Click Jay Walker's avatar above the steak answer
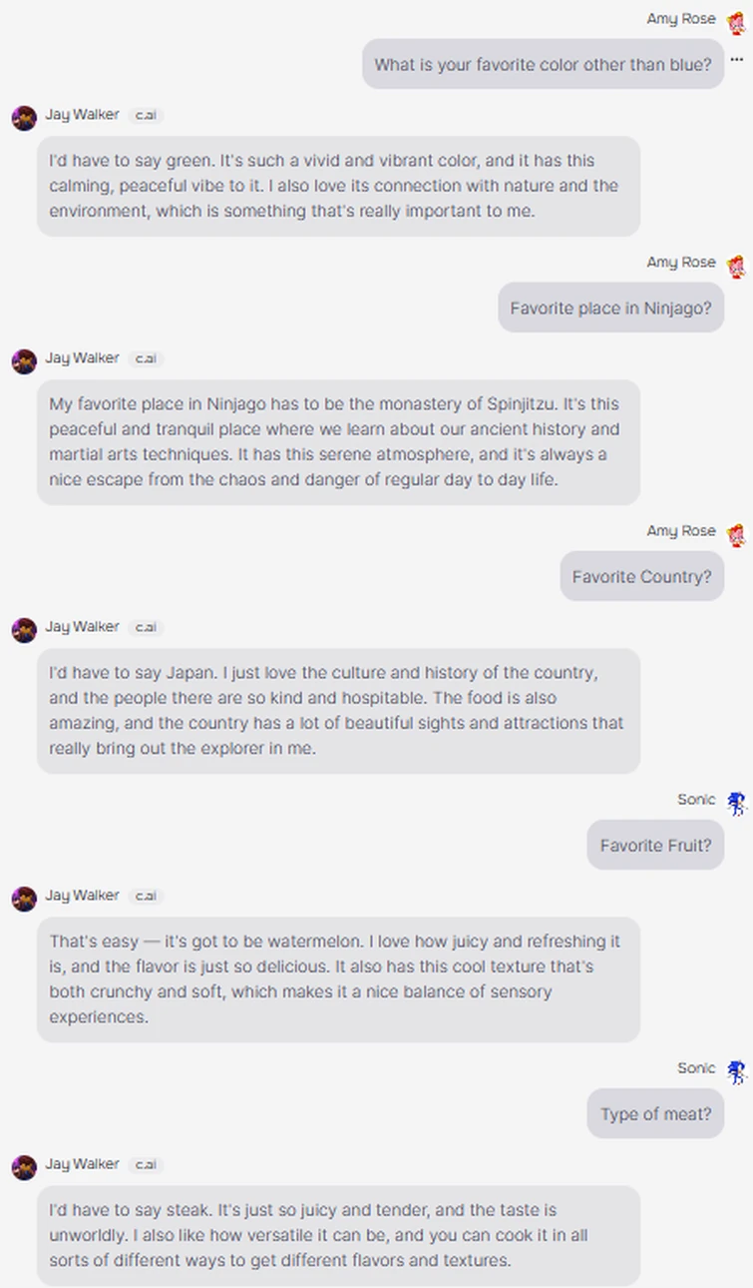753x1288 pixels. pos(24,1167)
